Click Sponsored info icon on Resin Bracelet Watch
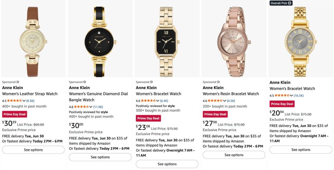334x170 pixels. pos(218,82)
